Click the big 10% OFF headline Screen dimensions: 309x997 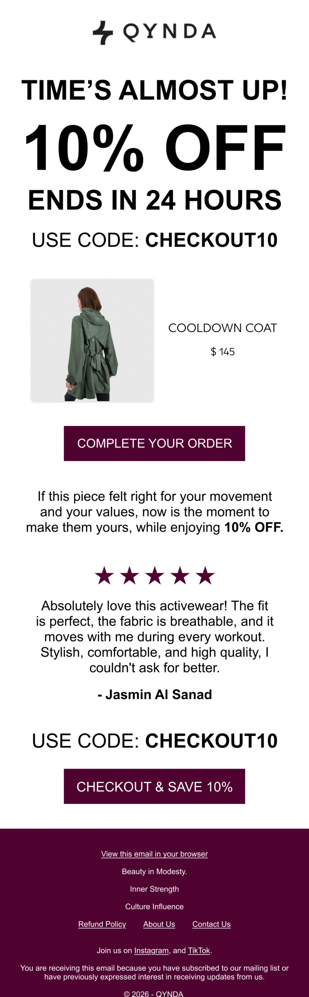(155, 148)
